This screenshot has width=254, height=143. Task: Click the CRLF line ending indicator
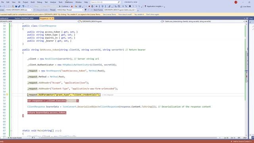click(244, 138)
